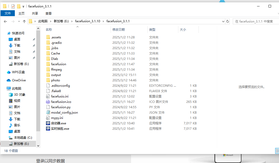Click the facefusio.ini settings file icon
279x163 pixels.
click(x=48, y=96)
